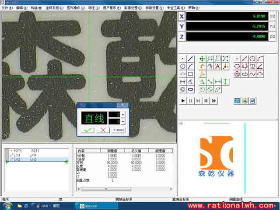Stop the measurement program
The height and width of the screenshot is (210, 280).
click(206, 101)
